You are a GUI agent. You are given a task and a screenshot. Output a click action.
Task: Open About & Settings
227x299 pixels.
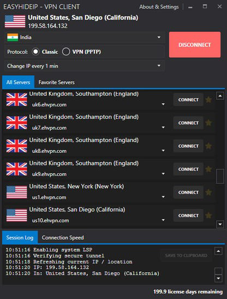click(159, 7)
